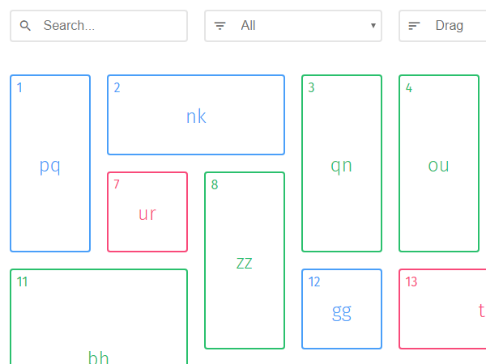Image resolution: width=486 pixels, height=364 pixels.
Task: Click the sort icon beside Drag
Action: point(414,26)
